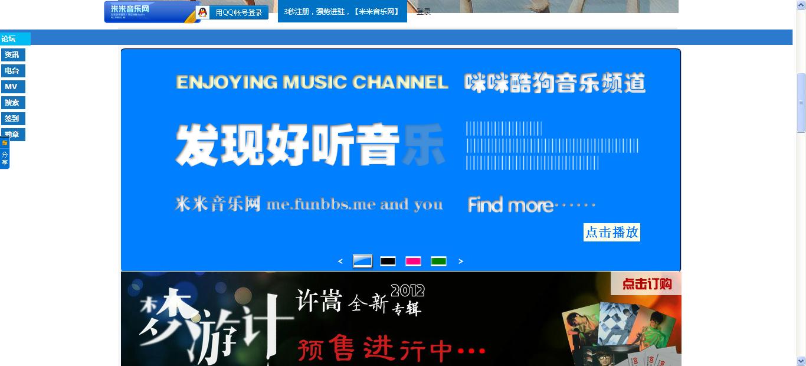Click the 点击订购 order button
The height and width of the screenshot is (366, 806).
click(x=646, y=283)
